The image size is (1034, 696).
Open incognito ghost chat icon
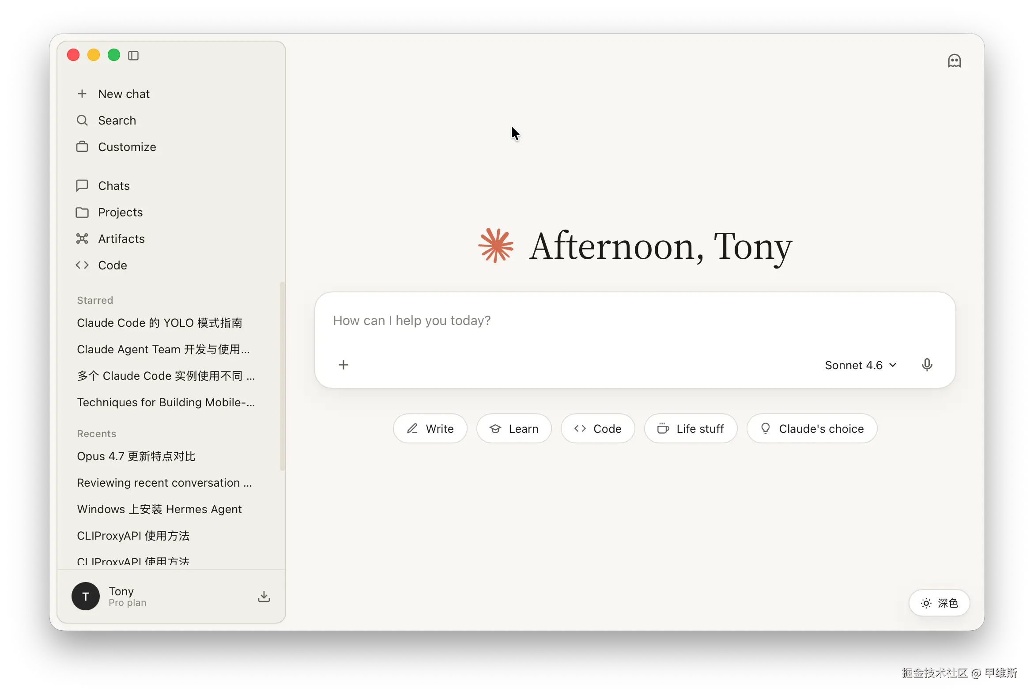(954, 61)
